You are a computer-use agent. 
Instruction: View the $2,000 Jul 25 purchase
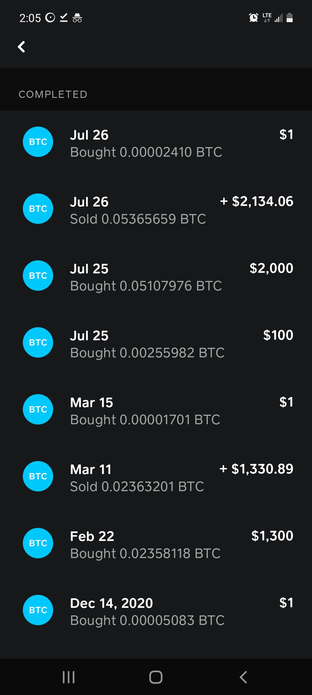pos(271,268)
